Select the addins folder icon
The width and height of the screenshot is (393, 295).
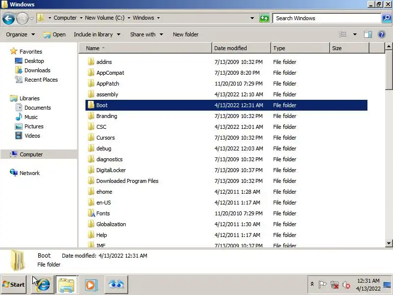tap(91, 62)
